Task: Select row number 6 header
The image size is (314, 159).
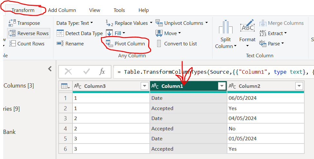Action: coord(65,149)
